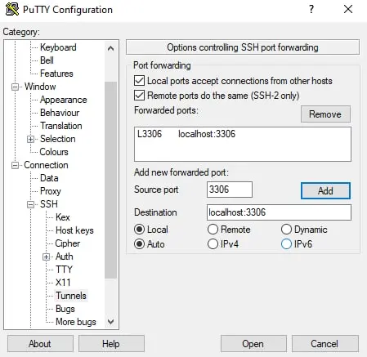Click the Add button

pos(325,190)
